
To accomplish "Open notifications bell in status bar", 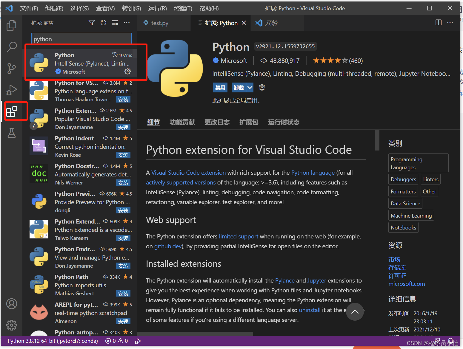I will point(450,341).
